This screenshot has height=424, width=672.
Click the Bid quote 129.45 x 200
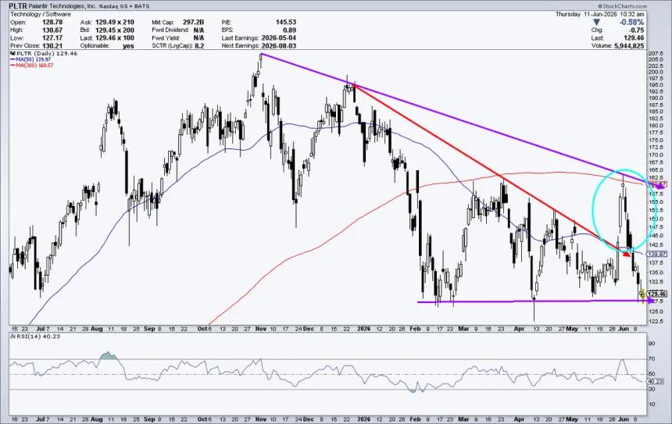point(114,30)
